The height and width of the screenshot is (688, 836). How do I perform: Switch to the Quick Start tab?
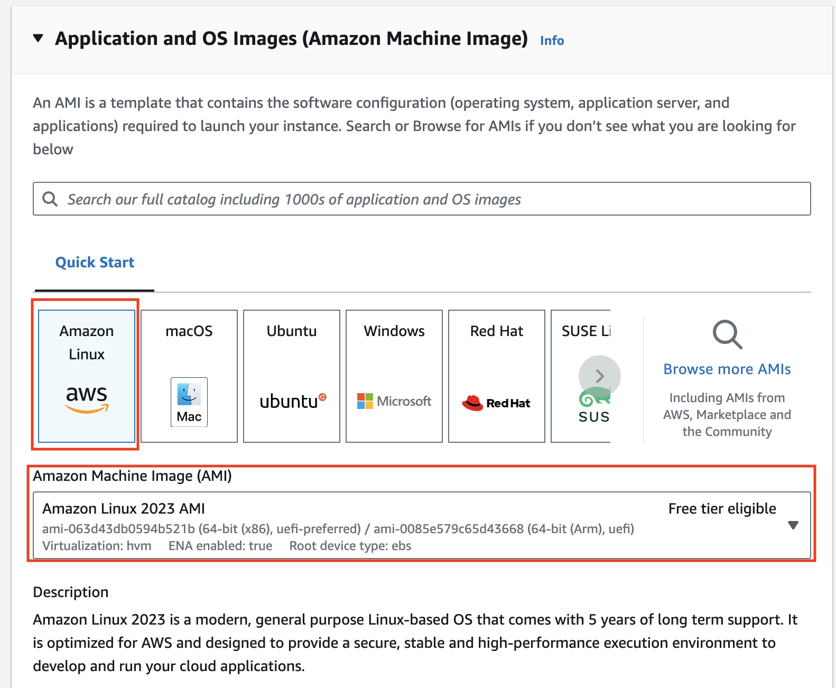point(95,262)
